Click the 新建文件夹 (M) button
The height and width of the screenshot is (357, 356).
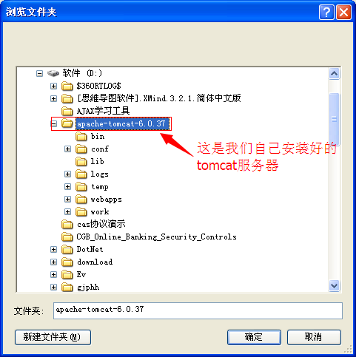[x=53, y=337]
